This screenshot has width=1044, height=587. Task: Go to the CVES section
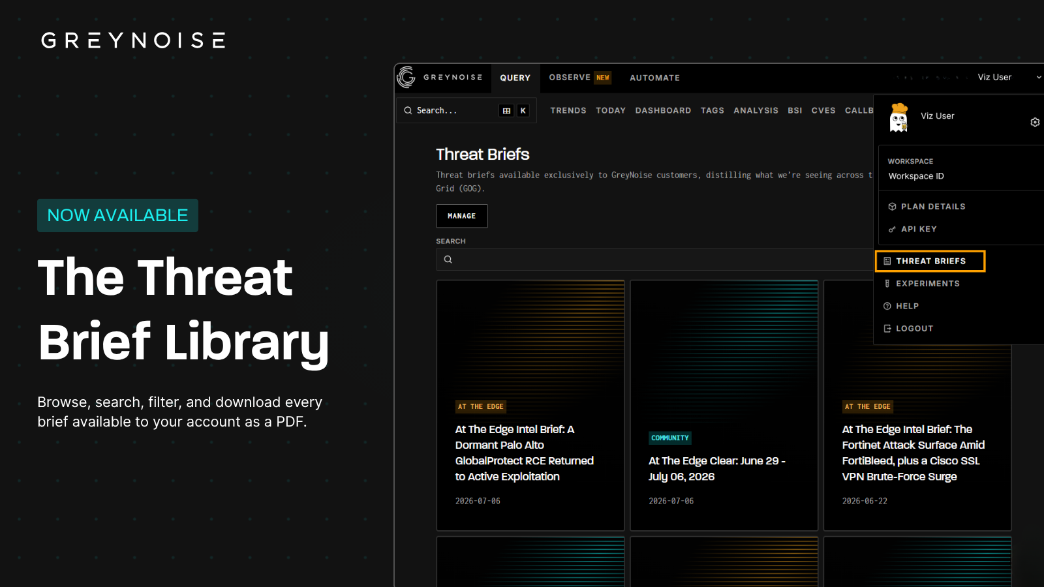pyautogui.click(x=823, y=110)
